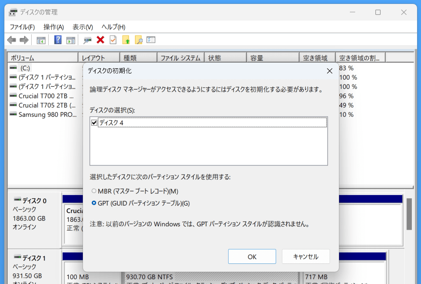Open the 表示(V) menu
The width and height of the screenshot is (421, 284).
click(83, 27)
